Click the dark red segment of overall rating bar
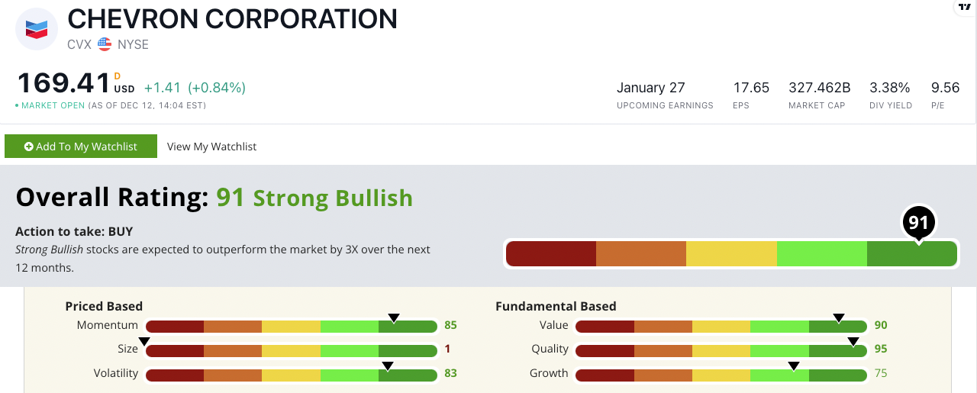 550,254
